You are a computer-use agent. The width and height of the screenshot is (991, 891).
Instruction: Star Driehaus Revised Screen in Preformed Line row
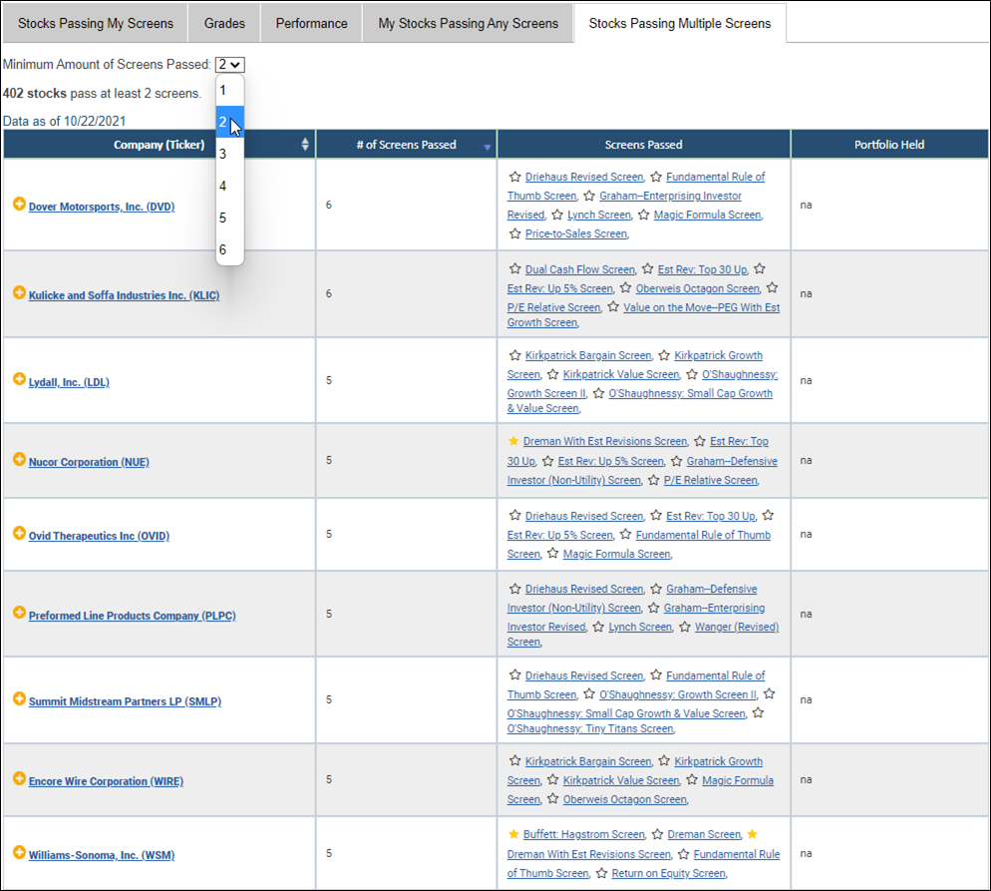[515, 588]
